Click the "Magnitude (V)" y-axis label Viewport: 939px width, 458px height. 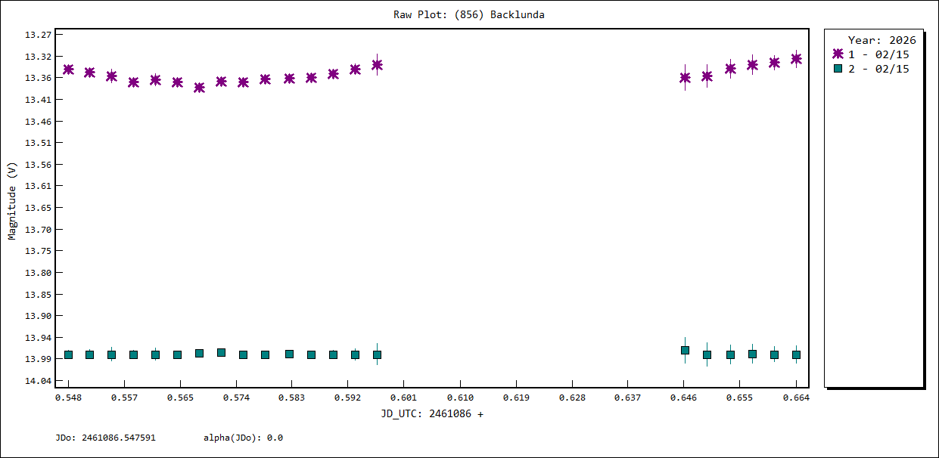point(11,200)
